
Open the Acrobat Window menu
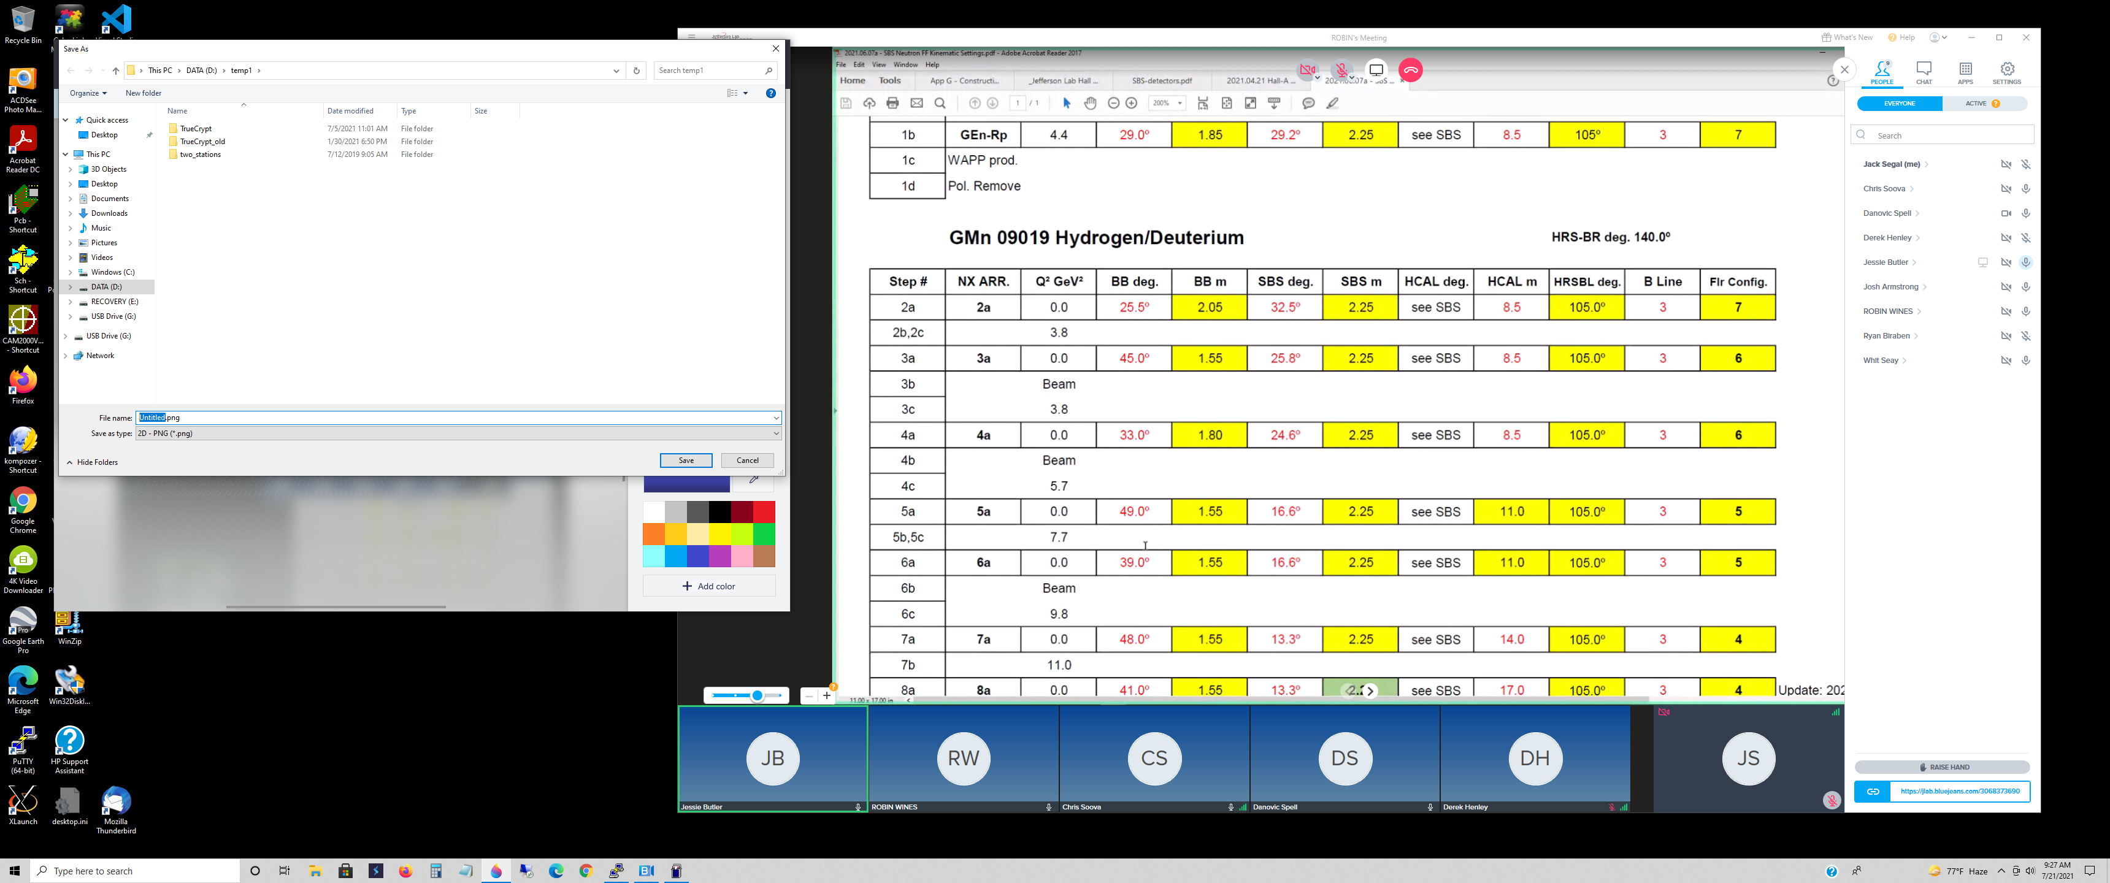point(905,65)
